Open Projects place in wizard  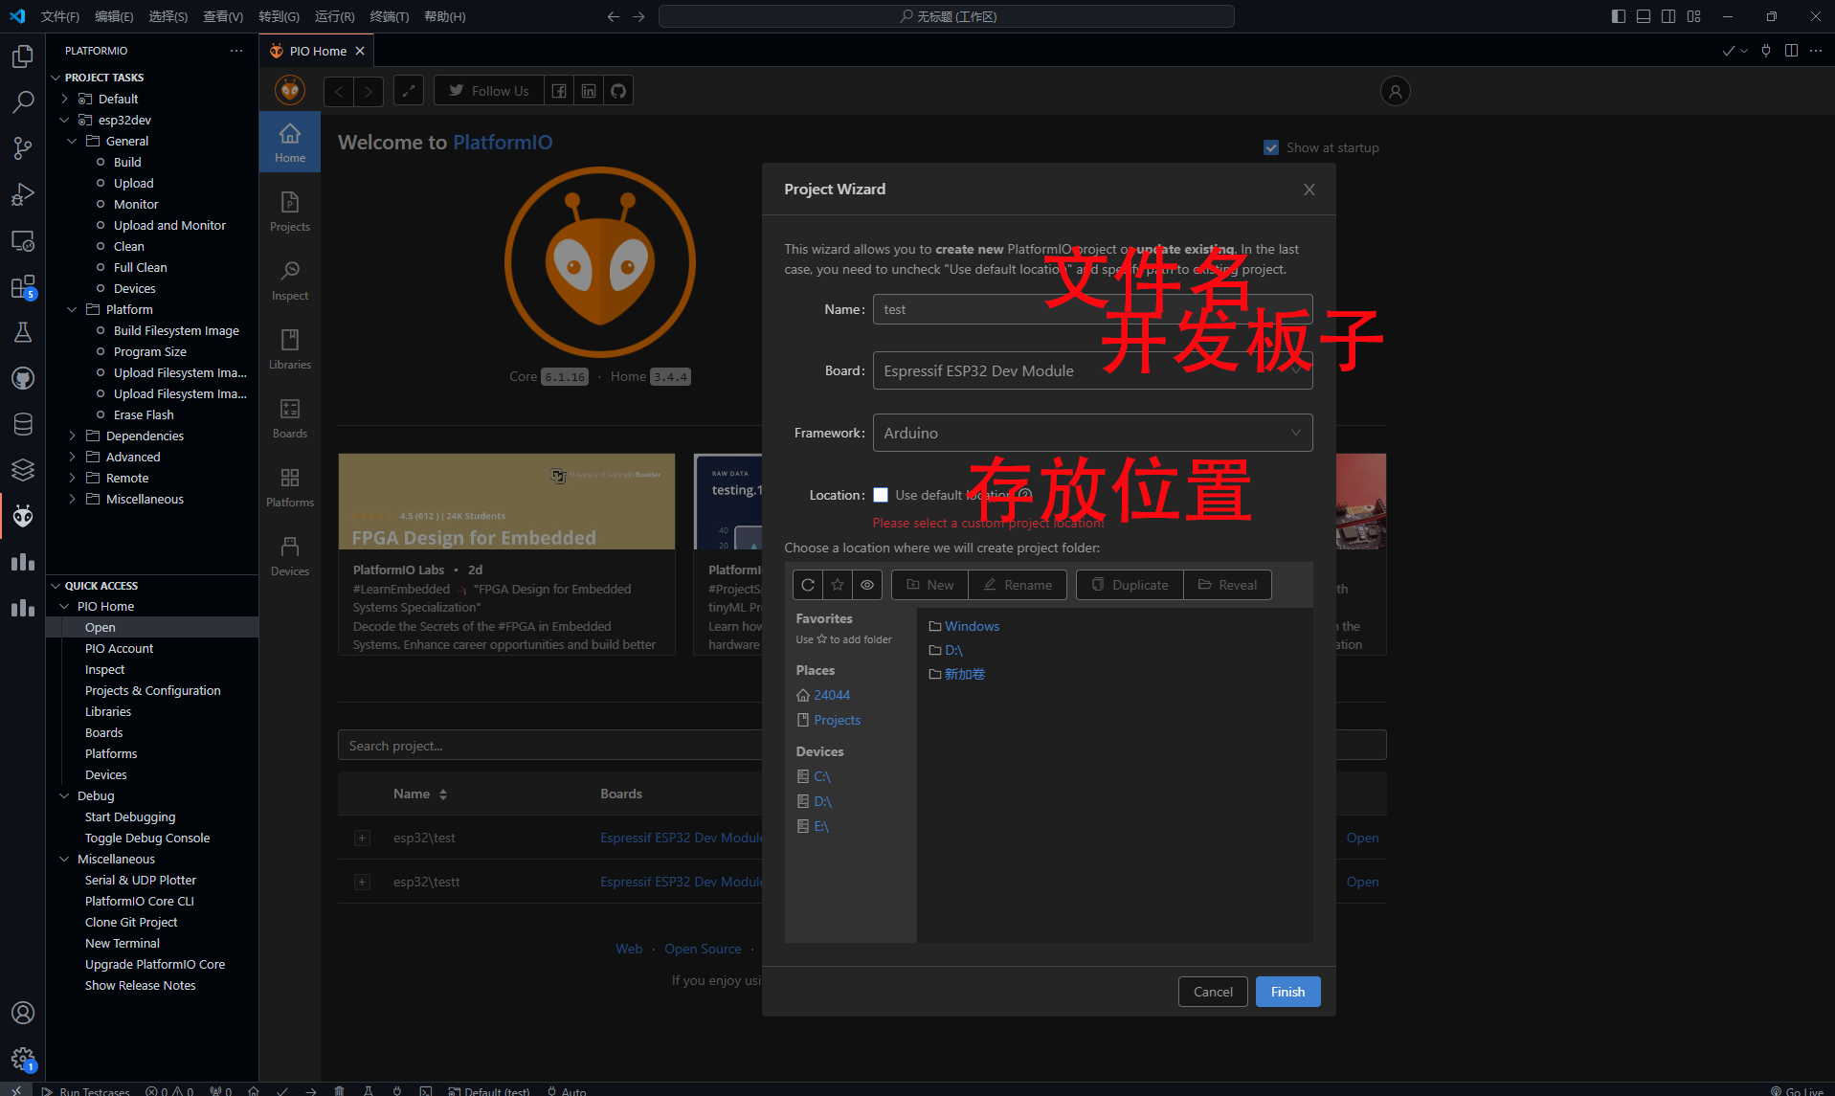click(837, 720)
